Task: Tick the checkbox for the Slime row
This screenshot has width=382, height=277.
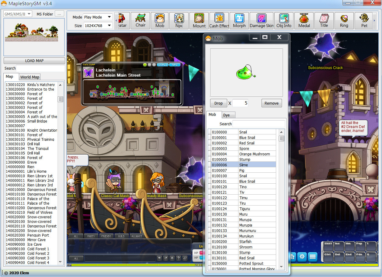Action: [x=209, y=165]
